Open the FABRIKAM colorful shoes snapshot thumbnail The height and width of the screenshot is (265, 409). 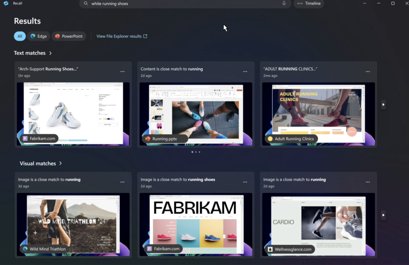click(x=196, y=224)
